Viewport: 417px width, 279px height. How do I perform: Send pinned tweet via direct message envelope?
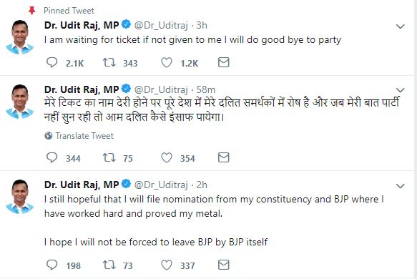[224, 62]
